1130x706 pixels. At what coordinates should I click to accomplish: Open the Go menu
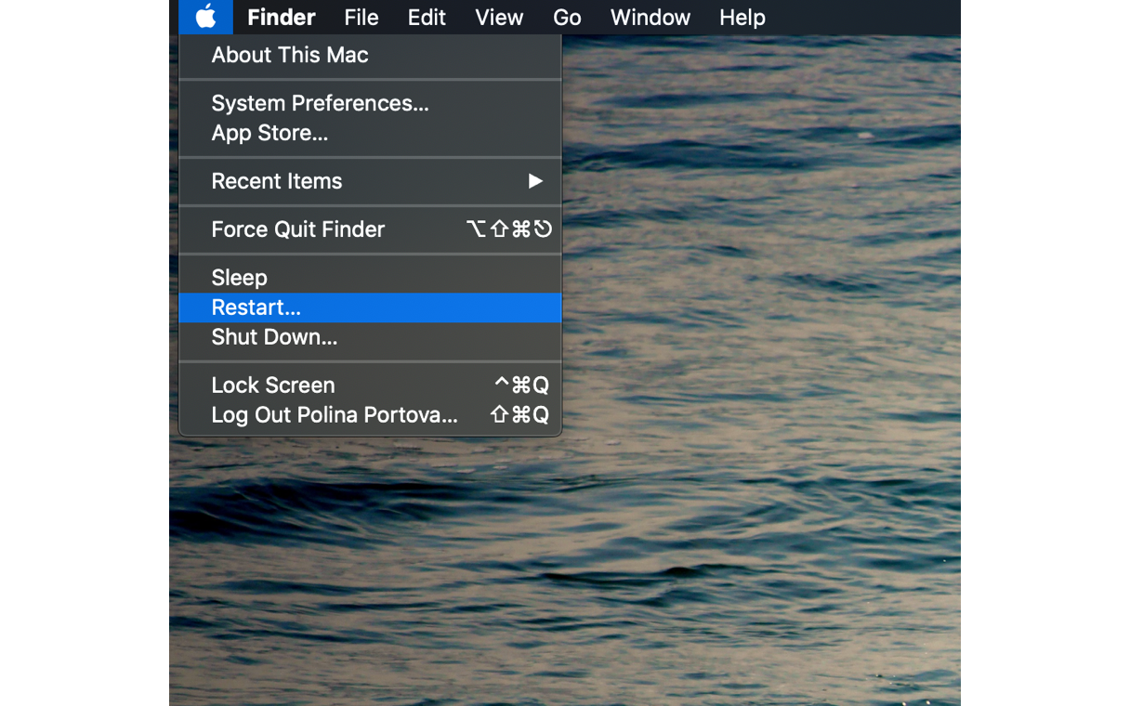[x=567, y=17]
